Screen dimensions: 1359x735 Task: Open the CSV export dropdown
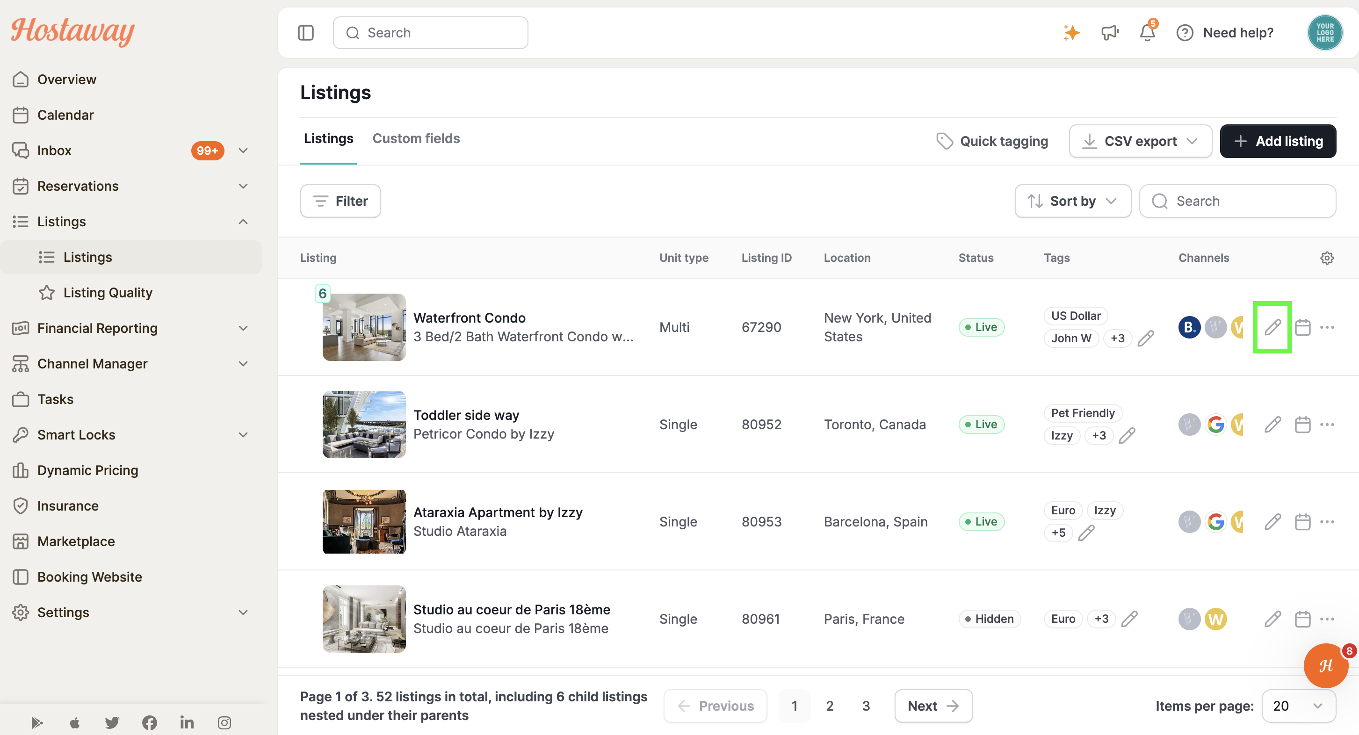1140,141
